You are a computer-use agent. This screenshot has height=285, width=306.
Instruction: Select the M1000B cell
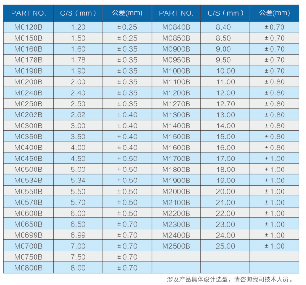point(176,71)
